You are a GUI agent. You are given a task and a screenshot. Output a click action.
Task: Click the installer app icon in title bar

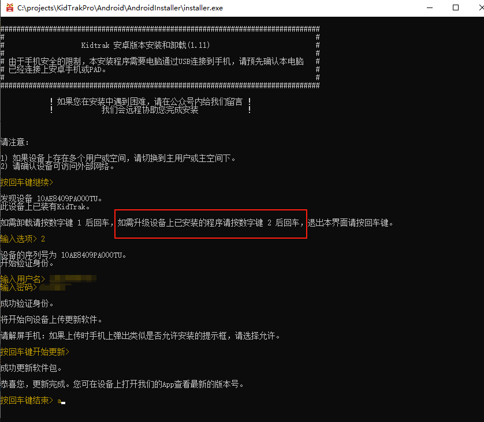coord(9,8)
